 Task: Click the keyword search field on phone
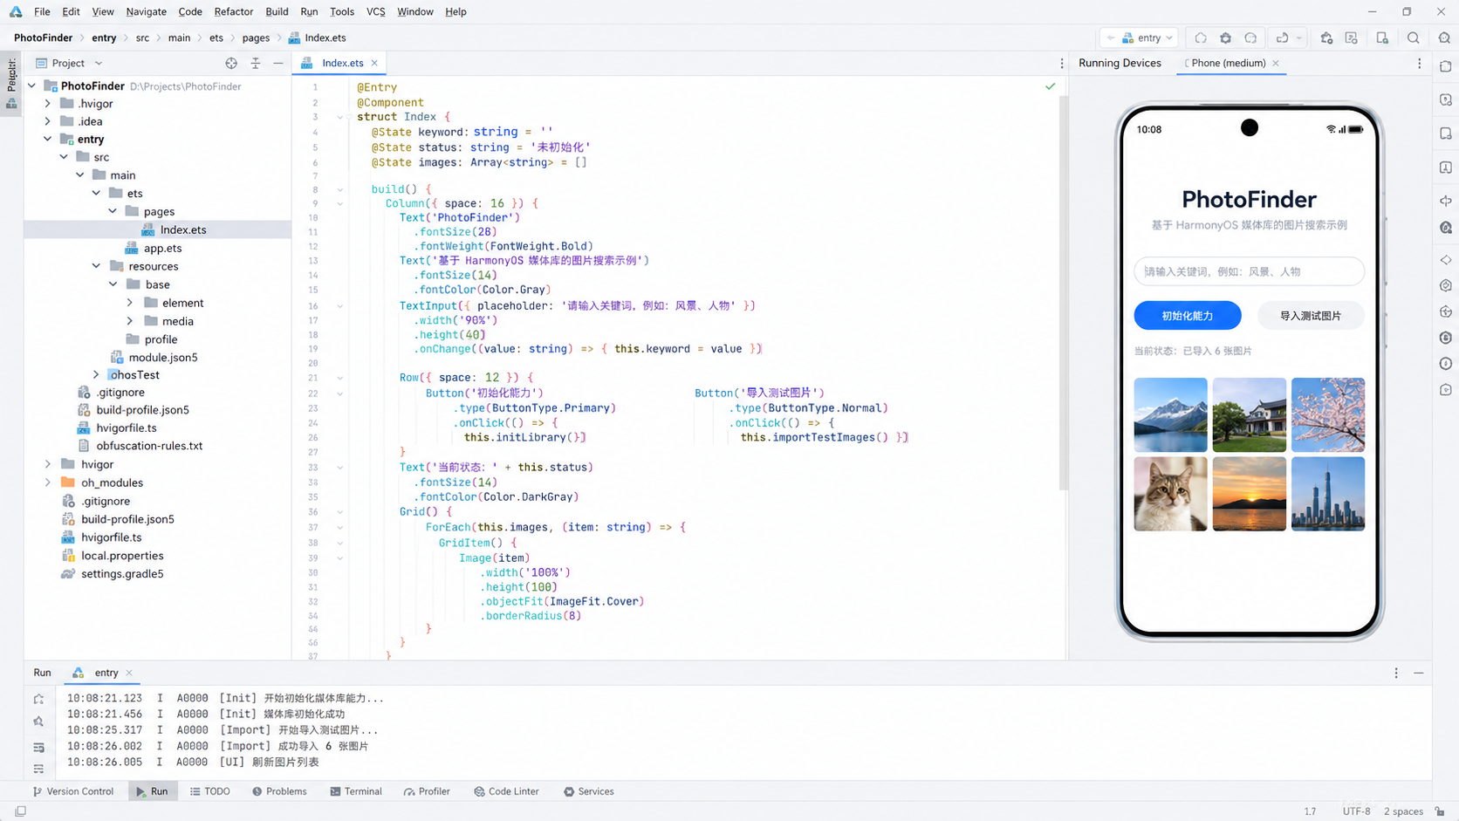tap(1250, 271)
